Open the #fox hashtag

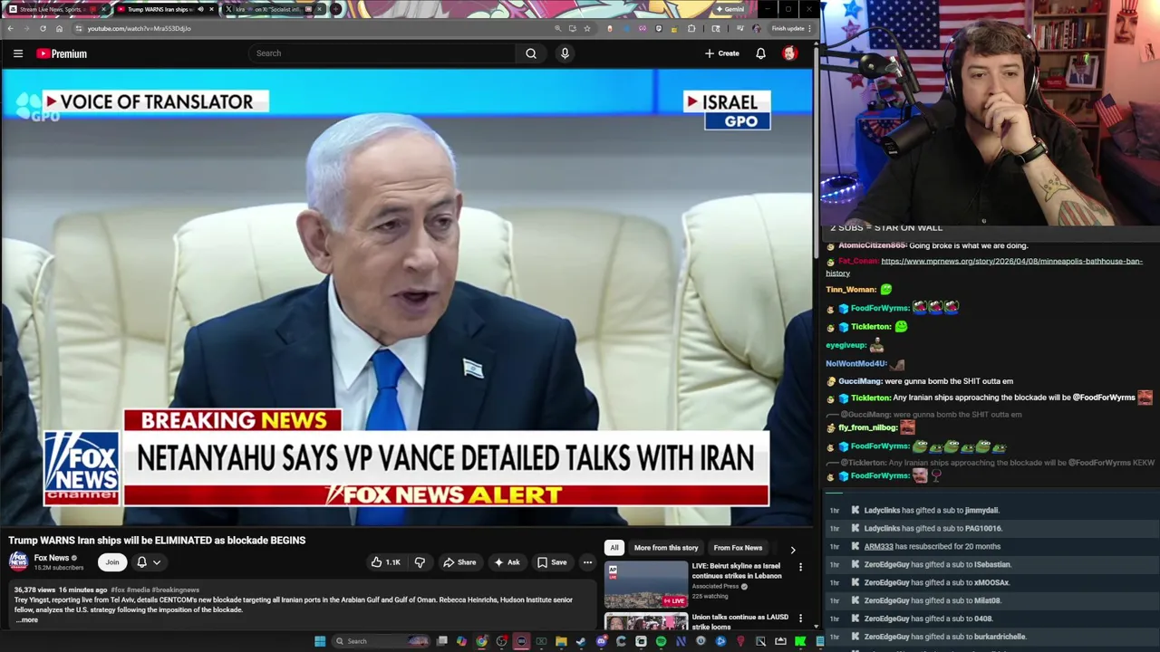pyautogui.click(x=118, y=590)
